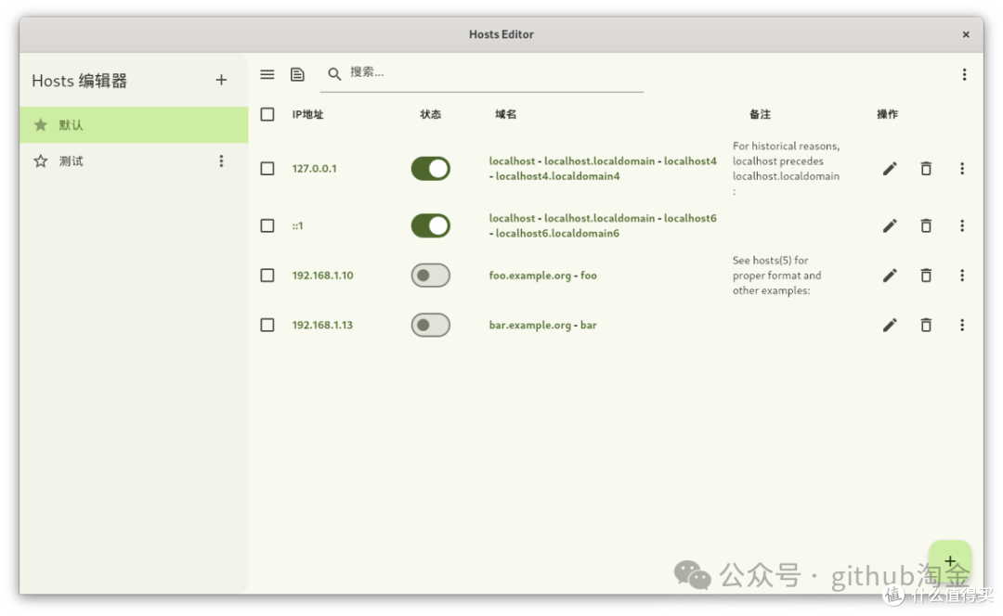
Task: Close the Hosts Editor window
Action: coord(966,34)
